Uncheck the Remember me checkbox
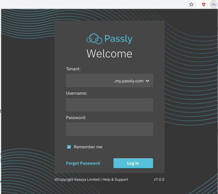 [x=69, y=147]
